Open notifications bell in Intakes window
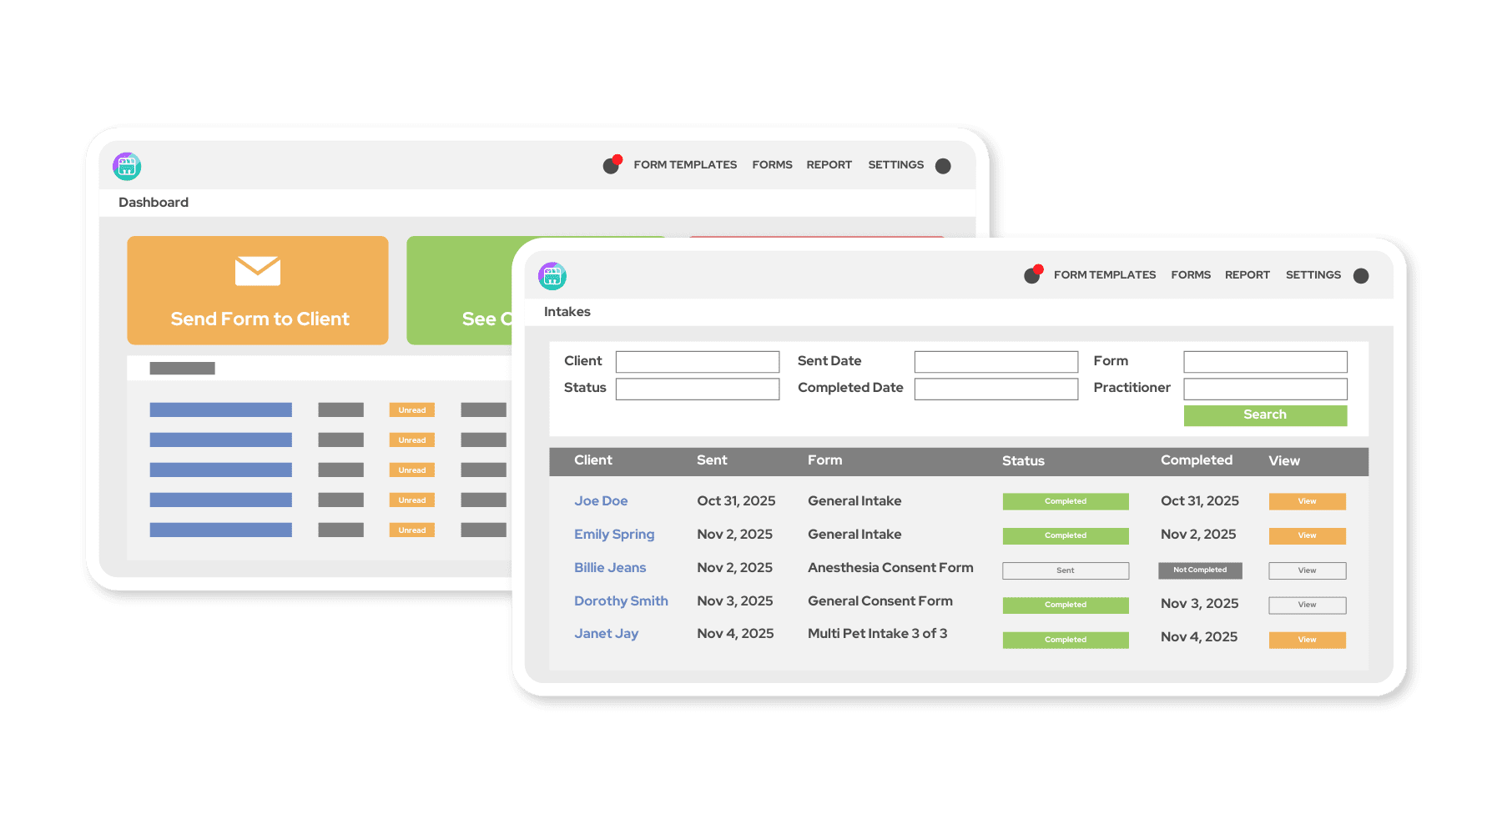Image resolution: width=1502 pixels, height=834 pixels. tap(1032, 275)
